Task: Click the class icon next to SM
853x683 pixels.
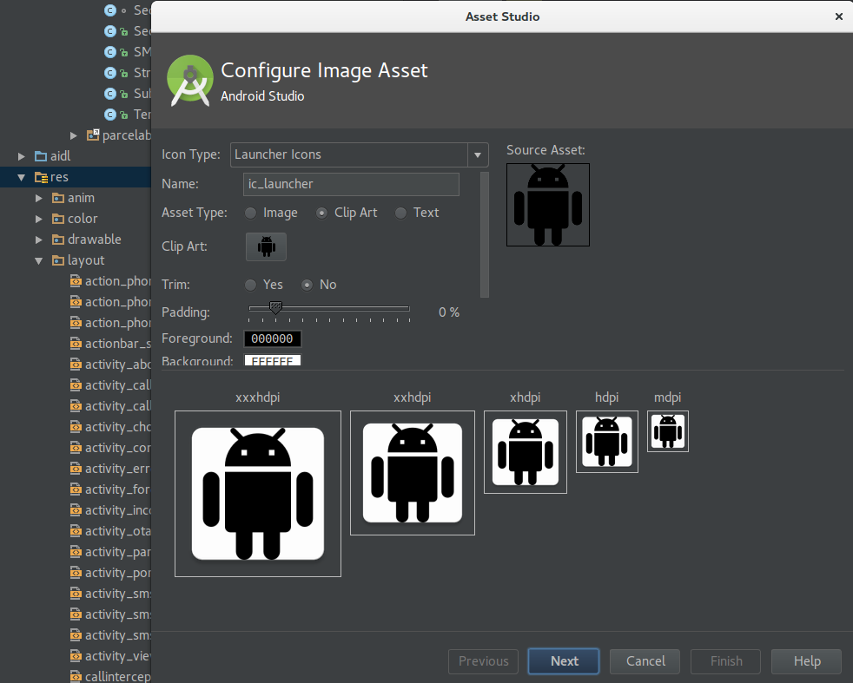Action: pyautogui.click(x=110, y=52)
